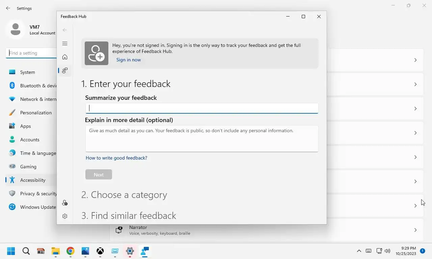
Task: Click the Settings window back arrow
Action: click(x=8, y=8)
